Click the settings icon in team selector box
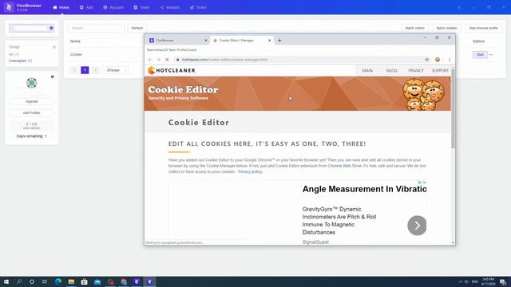The width and height of the screenshot is (511, 287). pos(51,28)
